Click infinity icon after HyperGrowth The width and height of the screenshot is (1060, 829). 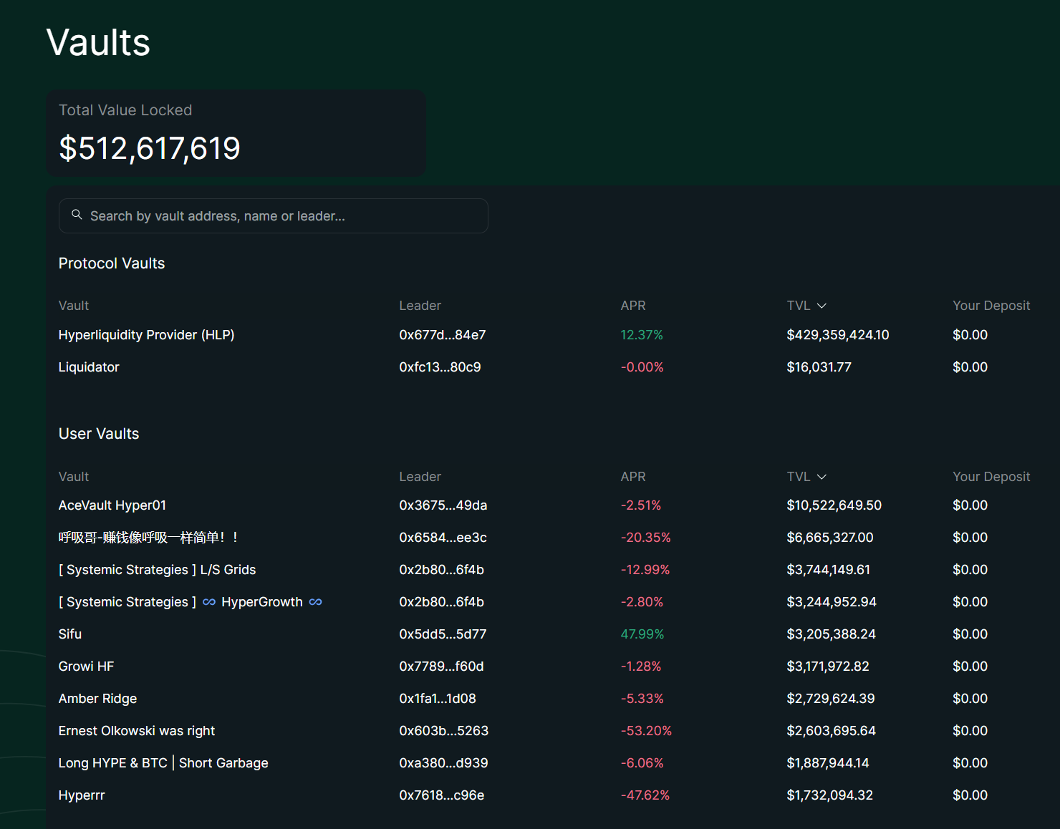pyautogui.click(x=315, y=602)
